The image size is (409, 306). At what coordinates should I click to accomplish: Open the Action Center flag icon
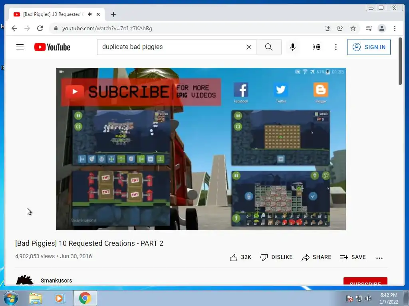(x=349, y=298)
